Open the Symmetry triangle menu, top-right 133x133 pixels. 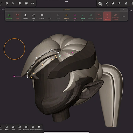click(119, 3)
